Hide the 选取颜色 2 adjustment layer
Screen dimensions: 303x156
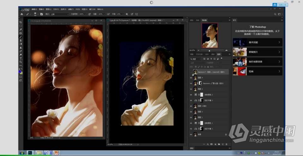[x=191, y=95]
